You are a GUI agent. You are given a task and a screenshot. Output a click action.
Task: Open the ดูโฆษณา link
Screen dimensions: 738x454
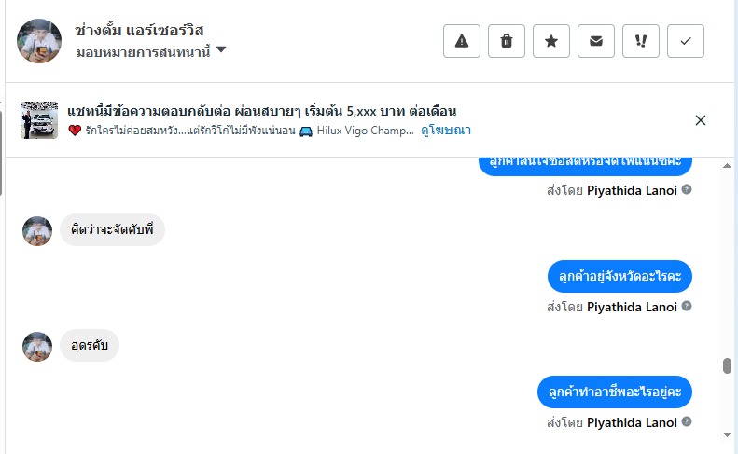point(446,131)
